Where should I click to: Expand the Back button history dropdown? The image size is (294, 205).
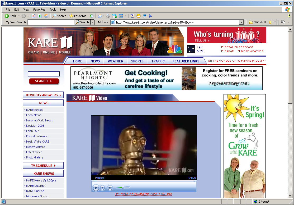(x=19, y=16)
